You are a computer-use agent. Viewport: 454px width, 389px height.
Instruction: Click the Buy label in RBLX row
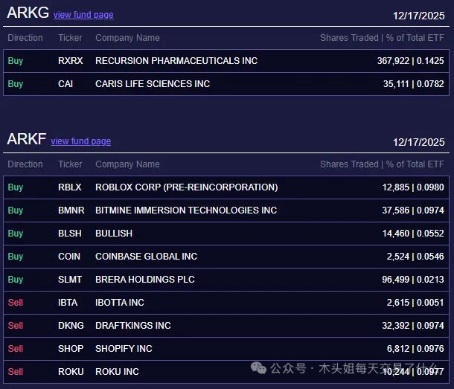(16, 187)
